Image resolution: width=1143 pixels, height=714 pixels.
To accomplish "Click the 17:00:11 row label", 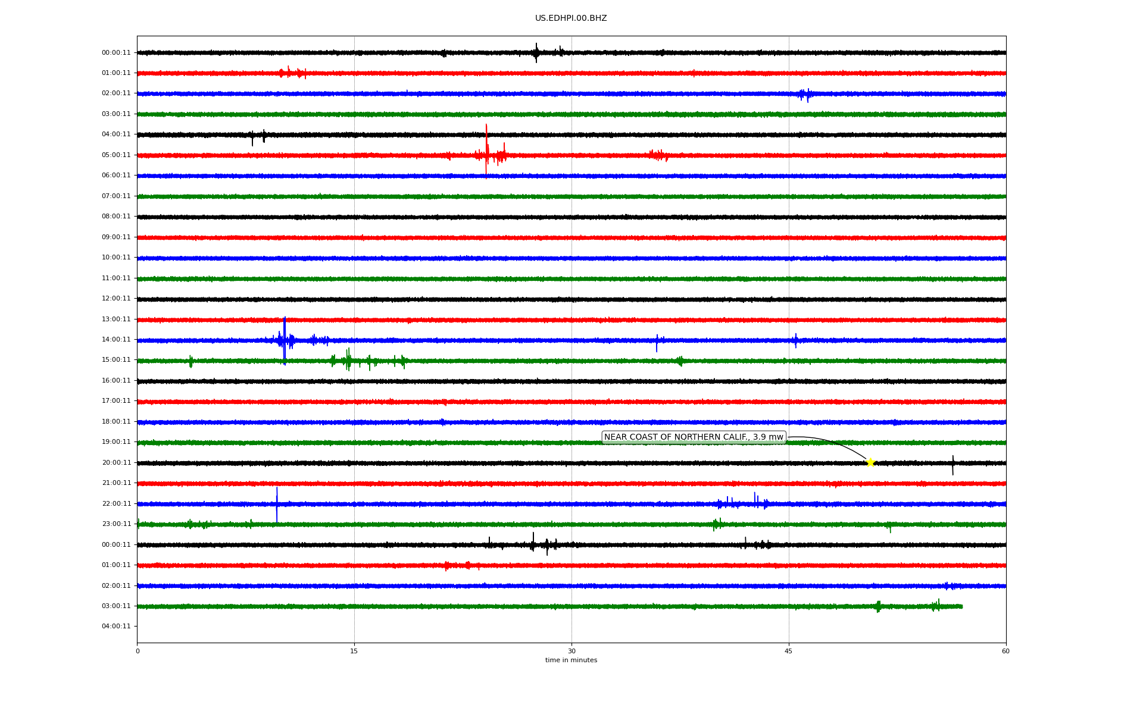I will (116, 401).
